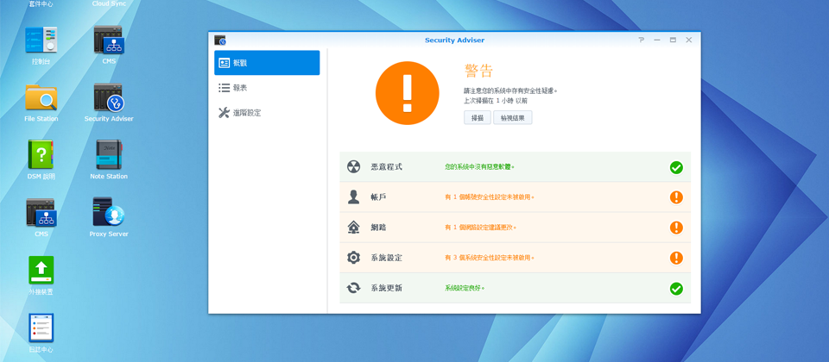This screenshot has width=829, height=362.
Task: Open the CMS icon beside Proxy Server
Action: click(x=41, y=212)
